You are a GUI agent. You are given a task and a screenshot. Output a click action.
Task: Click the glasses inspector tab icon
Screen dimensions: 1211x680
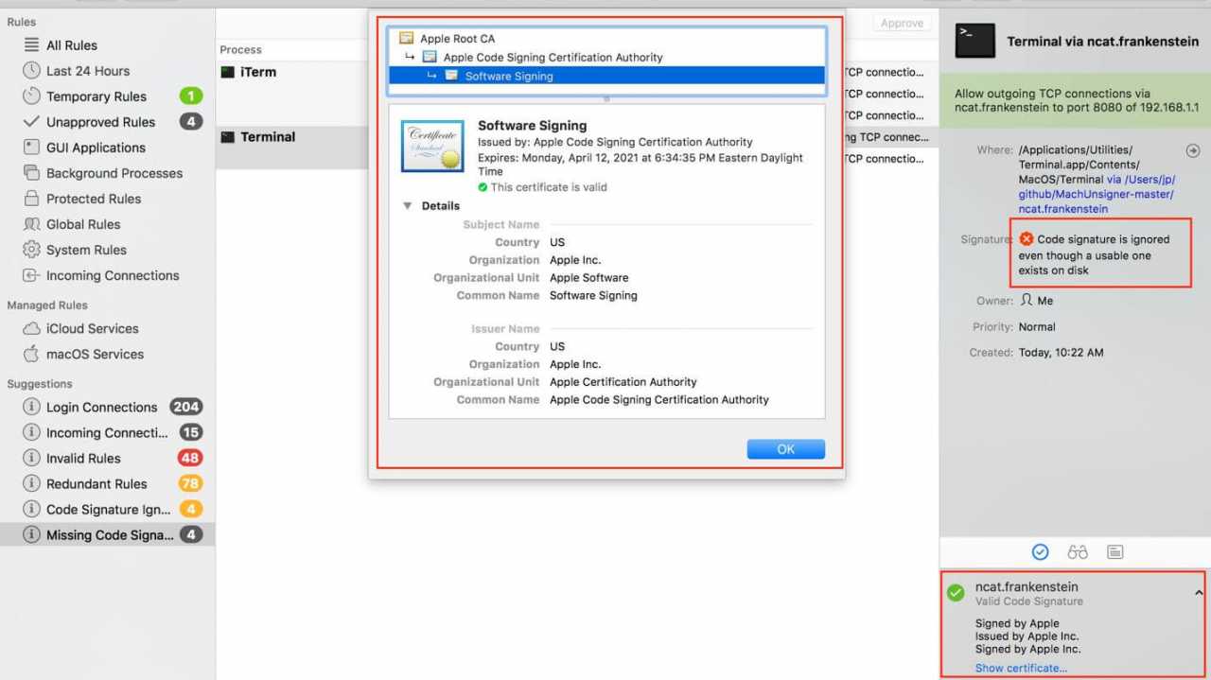click(x=1078, y=551)
